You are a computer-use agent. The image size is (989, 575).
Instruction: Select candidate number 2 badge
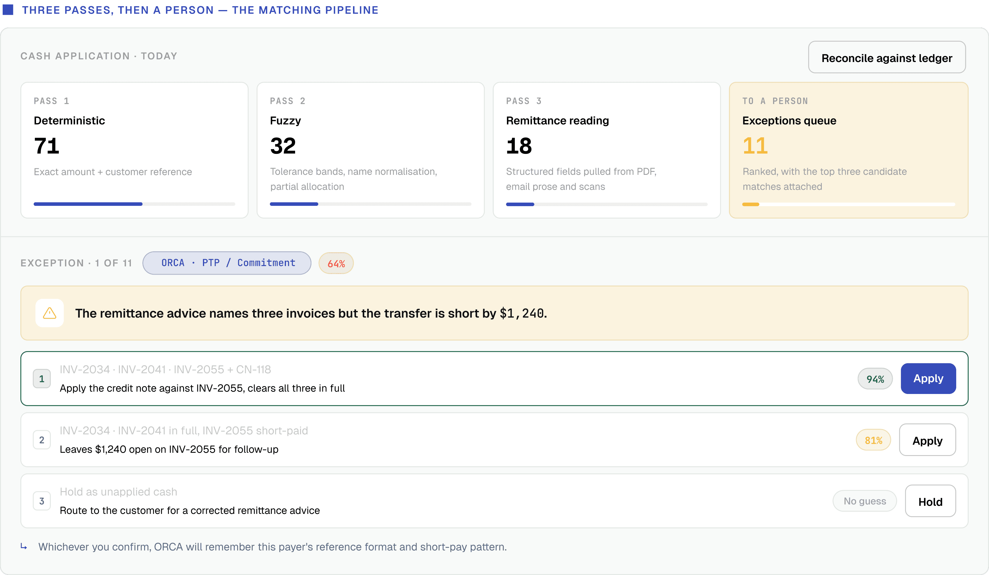[x=42, y=440]
